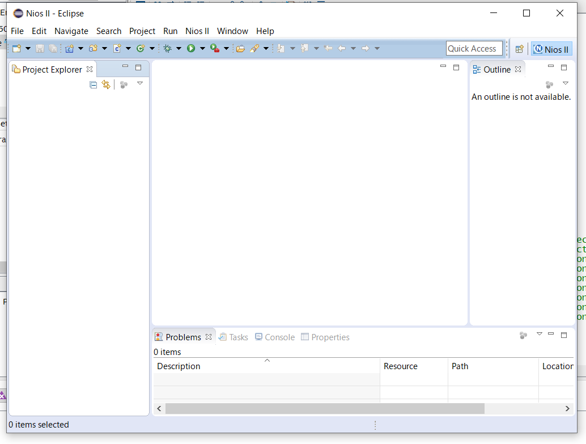Image resolution: width=586 pixels, height=444 pixels.
Task: Click the Run External Tools icon
Action: 215,48
